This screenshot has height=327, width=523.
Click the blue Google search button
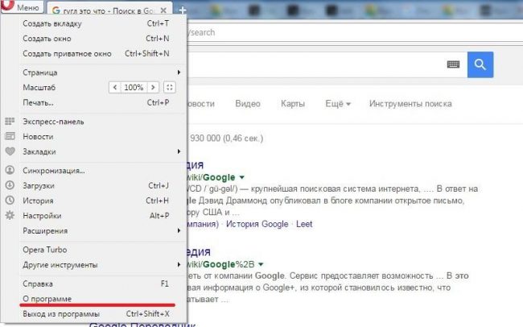click(x=480, y=64)
